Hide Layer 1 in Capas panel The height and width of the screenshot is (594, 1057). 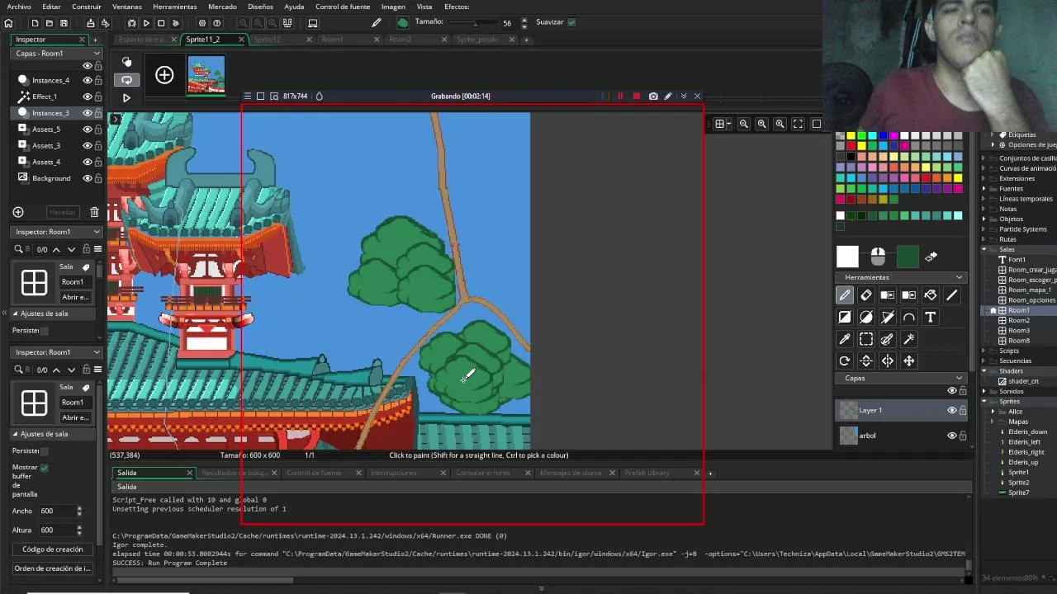pyautogui.click(x=951, y=410)
